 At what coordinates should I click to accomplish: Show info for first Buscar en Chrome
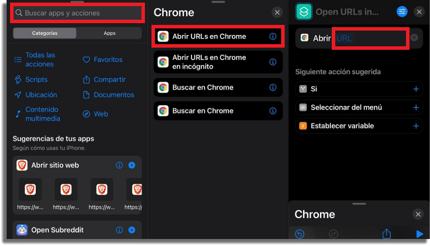(x=273, y=87)
